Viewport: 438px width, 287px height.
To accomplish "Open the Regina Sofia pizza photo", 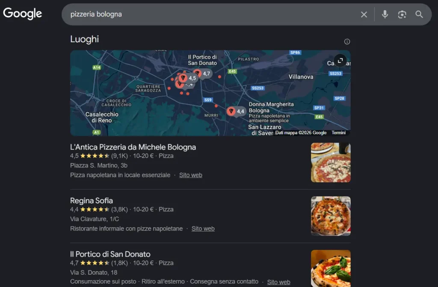I will (331, 216).
